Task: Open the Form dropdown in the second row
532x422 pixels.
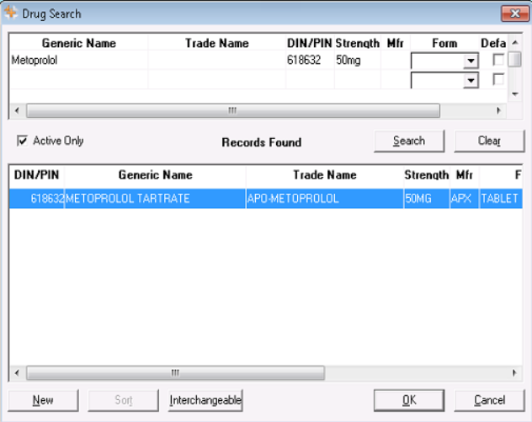Action: [x=471, y=80]
